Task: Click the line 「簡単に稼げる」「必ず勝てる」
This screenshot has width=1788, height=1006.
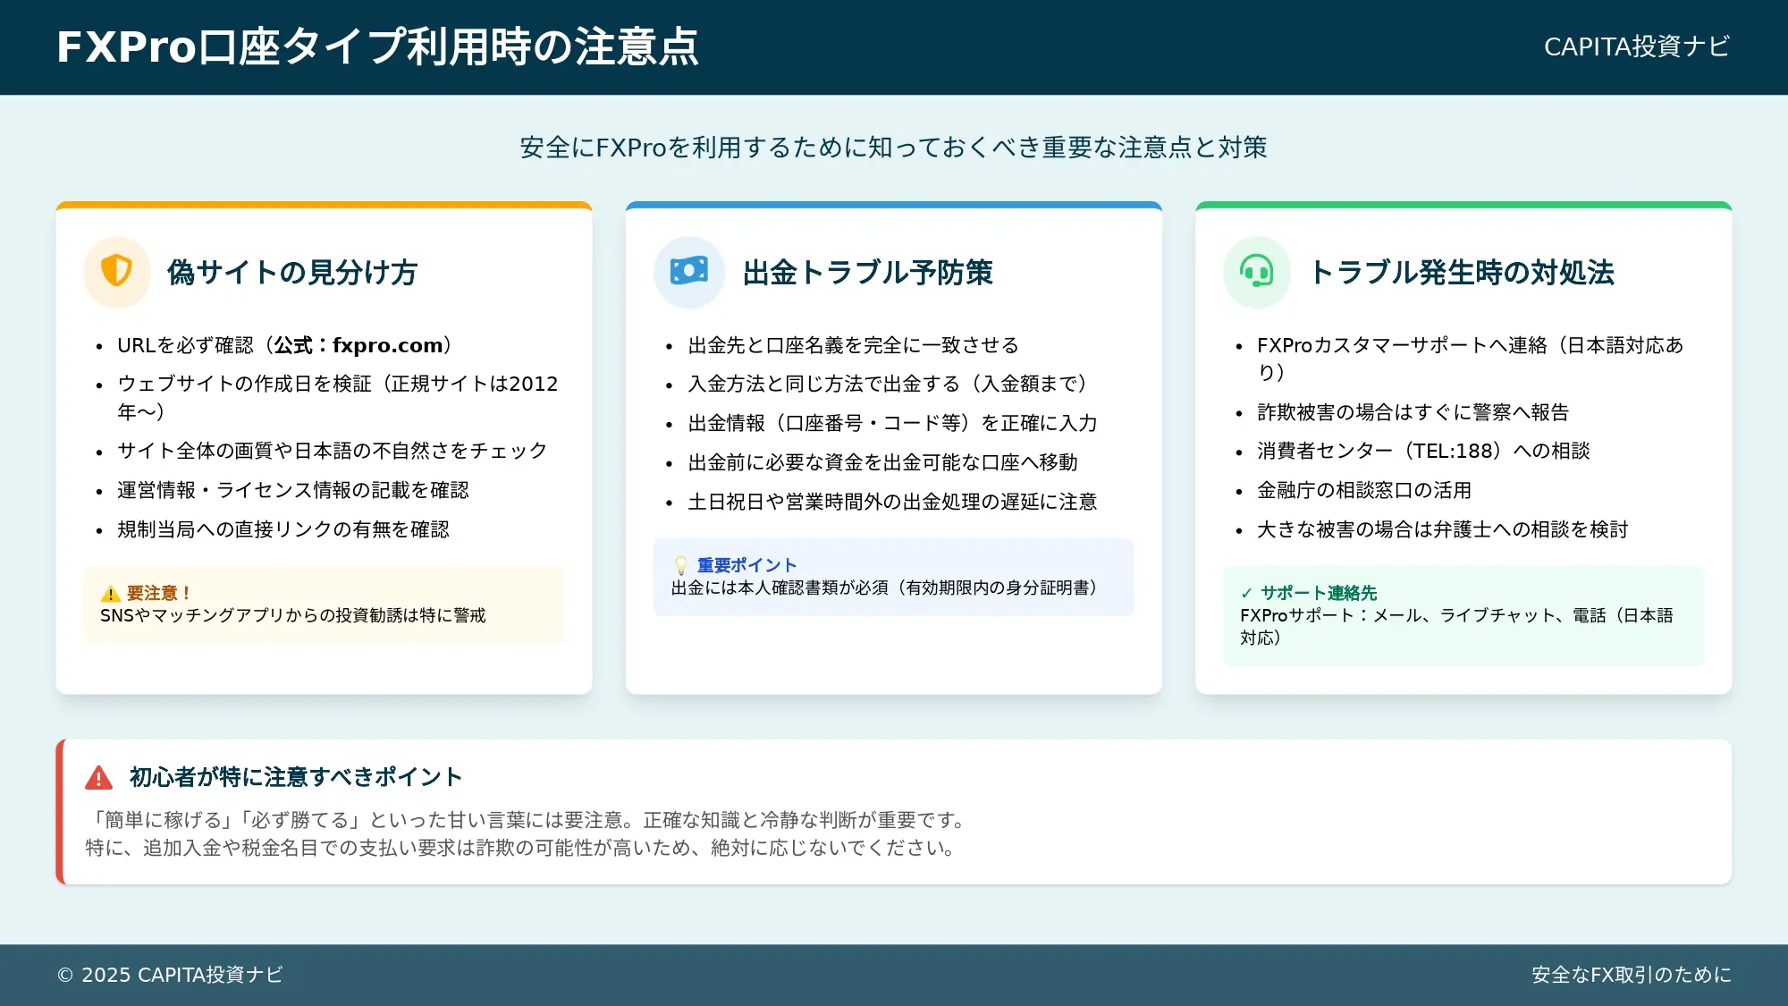Action: point(528,820)
